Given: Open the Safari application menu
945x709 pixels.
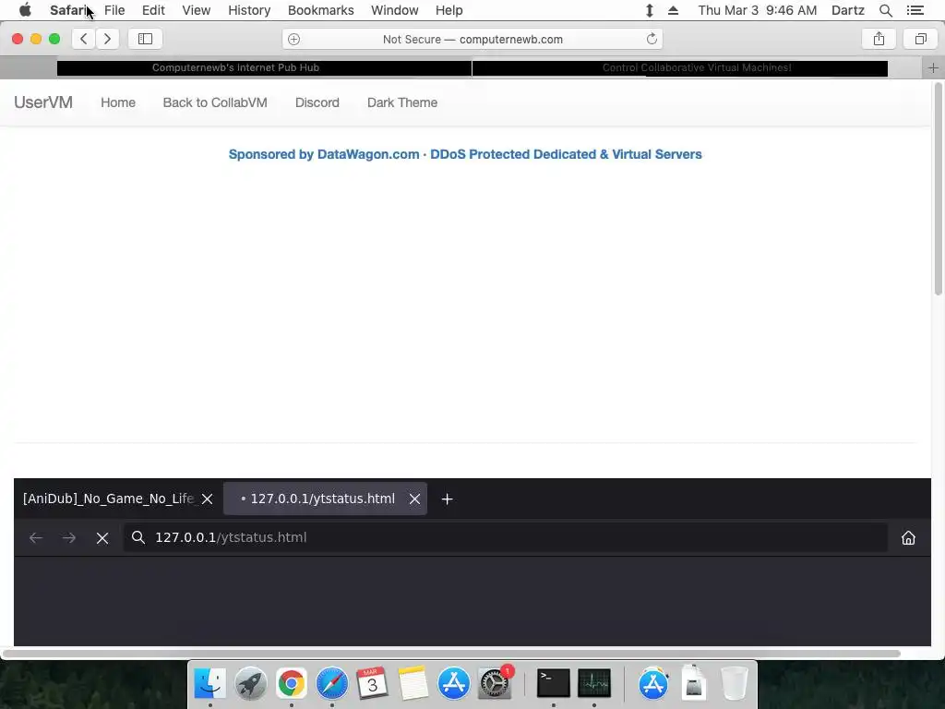Looking at the screenshot, I should (x=68, y=10).
